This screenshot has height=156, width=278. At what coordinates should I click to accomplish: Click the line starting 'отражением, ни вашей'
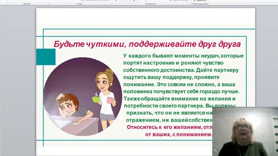tap(169, 120)
